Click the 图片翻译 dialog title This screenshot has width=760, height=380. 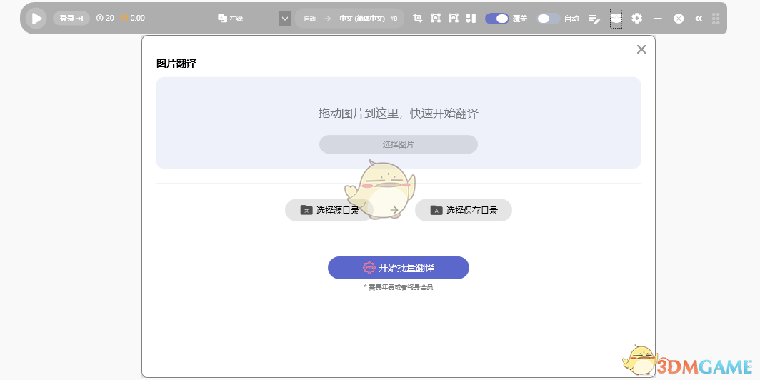tap(176, 64)
